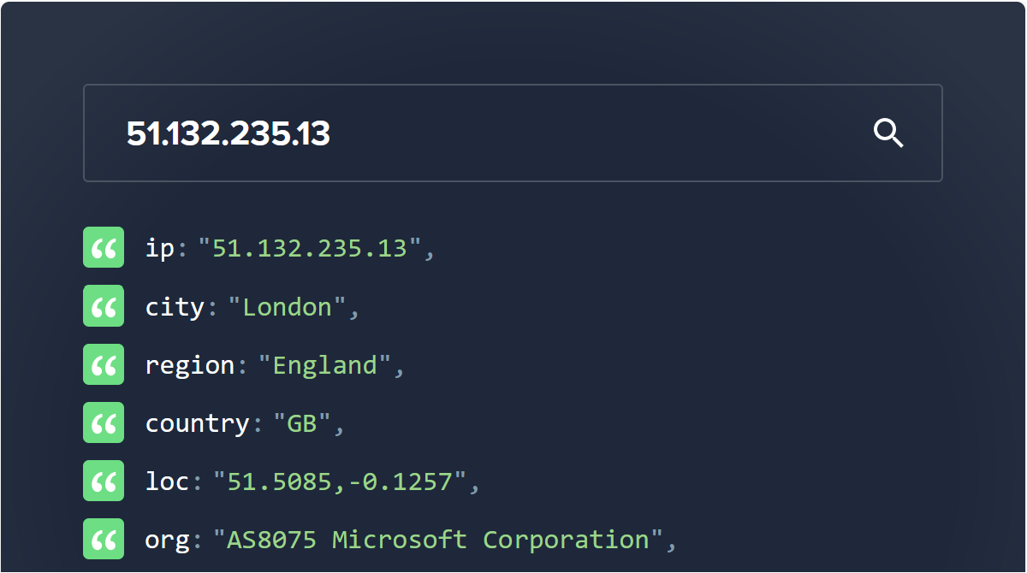Click the green quote icon beside ip
Screen dimensions: 1027x573
click(104, 247)
